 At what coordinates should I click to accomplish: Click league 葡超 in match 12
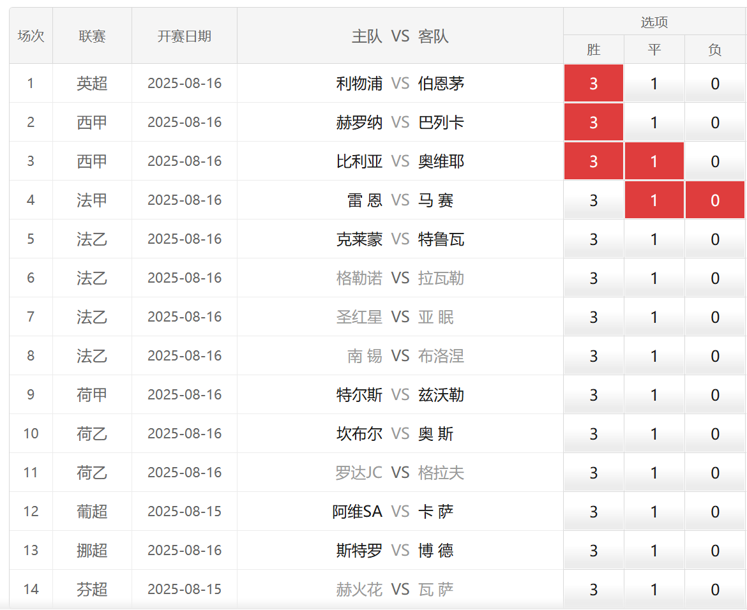(x=92, y=512)
